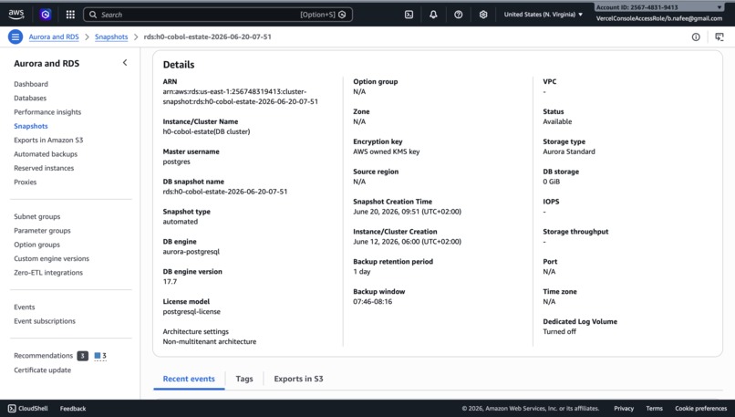
Task: Click the DB engine version 17.7
Action: pos(170,282)
